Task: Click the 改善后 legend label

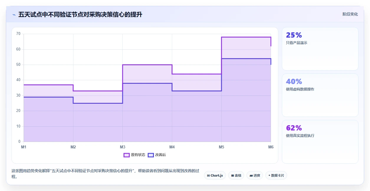Action: click(160, 155)
